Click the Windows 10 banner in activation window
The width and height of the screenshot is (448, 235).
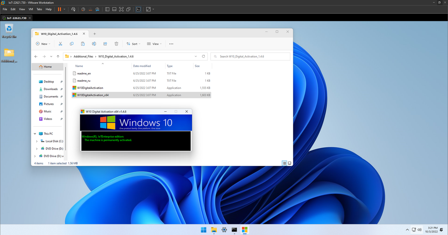136,123
